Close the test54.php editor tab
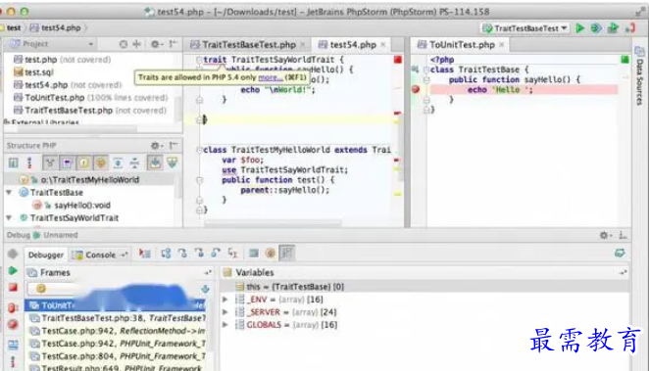This screenshot has width=649, height=371. point(383,45)
